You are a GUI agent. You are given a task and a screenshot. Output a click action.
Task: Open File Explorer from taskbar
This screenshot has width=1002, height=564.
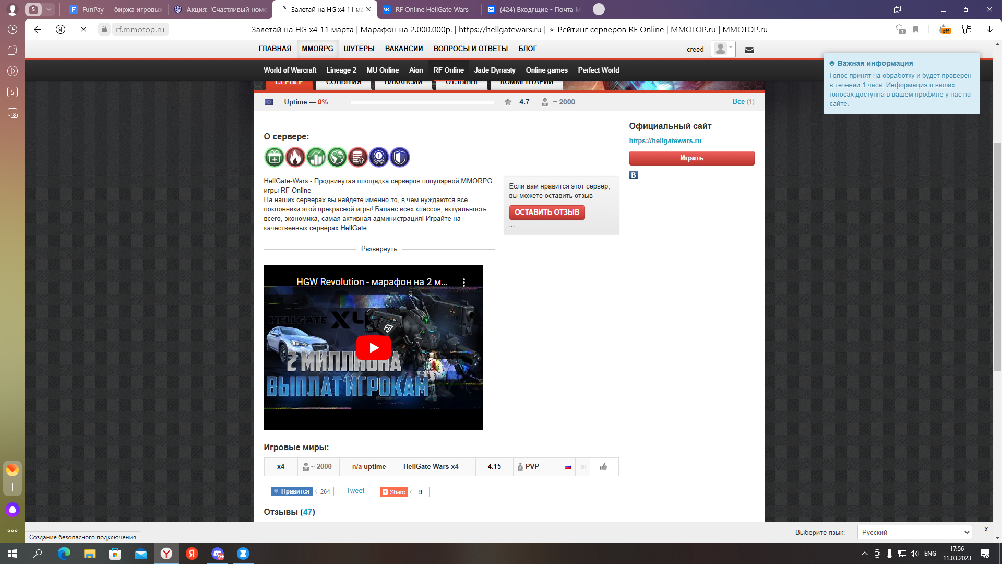90,554
